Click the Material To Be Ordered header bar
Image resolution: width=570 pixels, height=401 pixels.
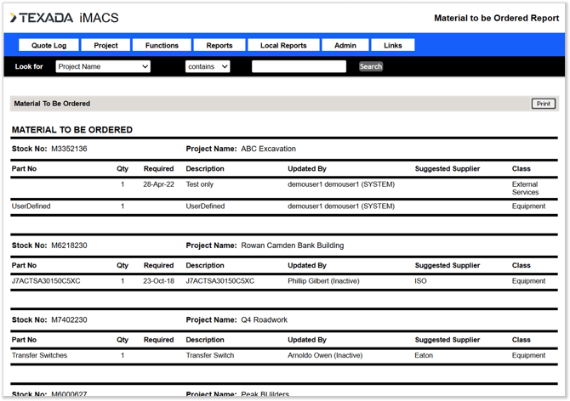coord(52,104)
